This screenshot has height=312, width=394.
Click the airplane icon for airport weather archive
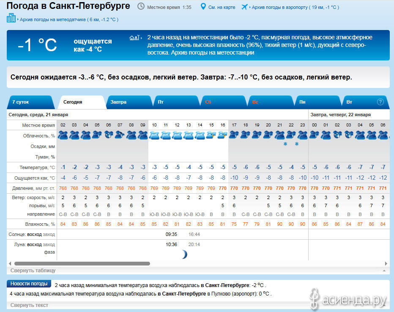[244, 7]
